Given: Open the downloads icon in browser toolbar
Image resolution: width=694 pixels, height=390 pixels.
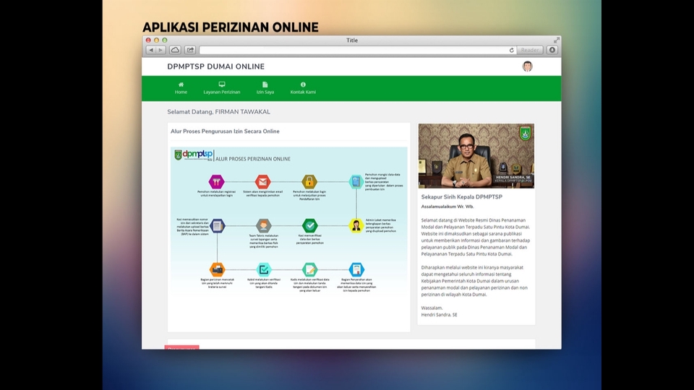Looking at the screenshot, I should [552, 50].
